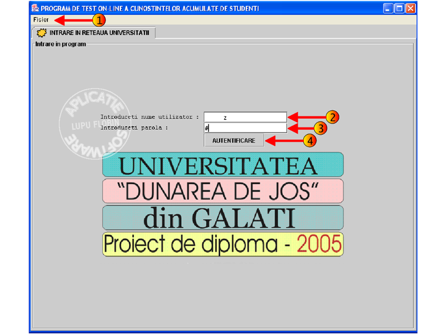446x334 pixels.
Task: Click the "Proiect de diploma - 2005" banner
Action: point(223,244)
